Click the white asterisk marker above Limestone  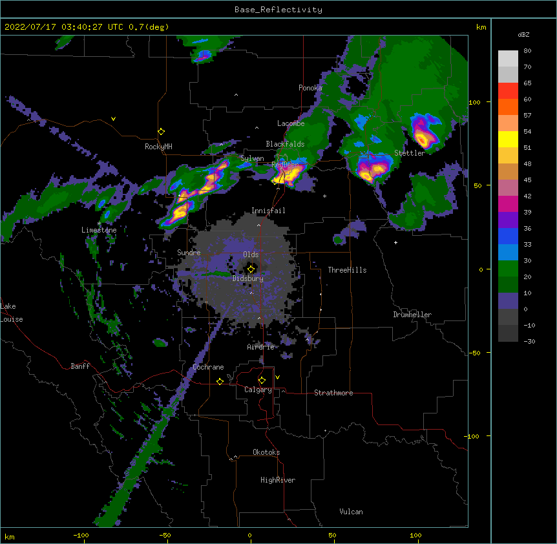(99, 224)
